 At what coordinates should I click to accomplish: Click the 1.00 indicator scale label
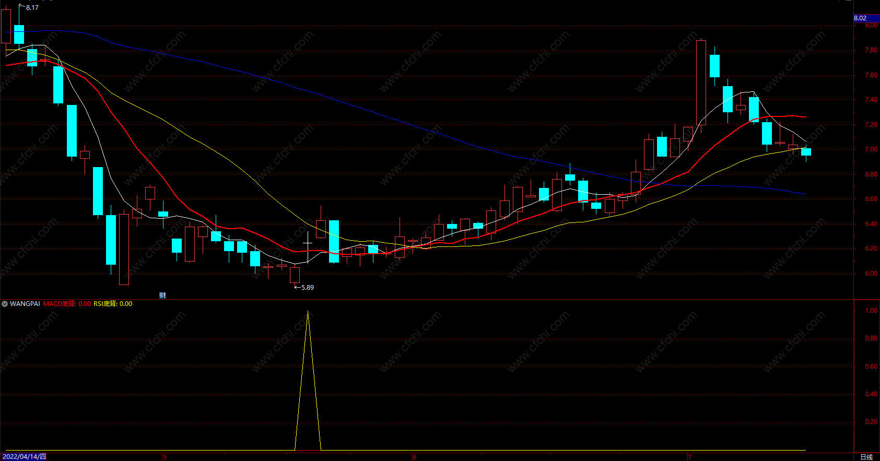(871, 311)
